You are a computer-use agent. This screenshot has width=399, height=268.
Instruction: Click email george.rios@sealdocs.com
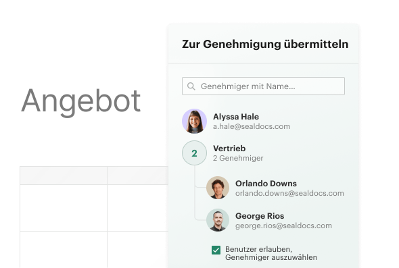283,225
